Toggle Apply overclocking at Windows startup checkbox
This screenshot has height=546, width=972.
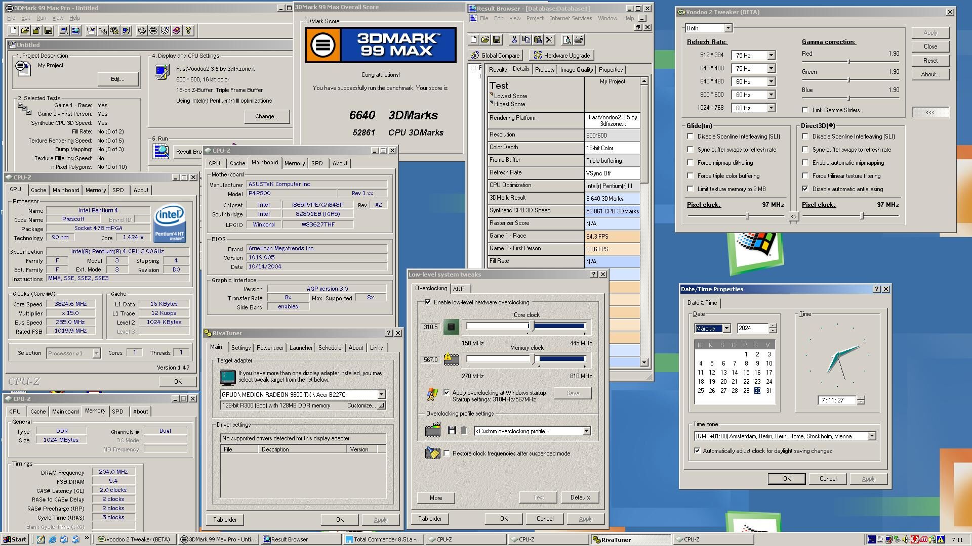[x=447, y=392]
